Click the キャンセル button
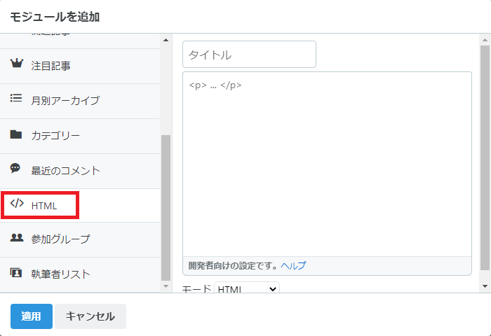This screenshot has height=336, width=491. tap(90, 316)
